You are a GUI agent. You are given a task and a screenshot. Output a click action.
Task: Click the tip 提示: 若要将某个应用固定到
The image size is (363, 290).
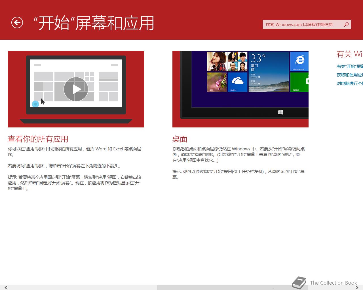tap(75, 183)
